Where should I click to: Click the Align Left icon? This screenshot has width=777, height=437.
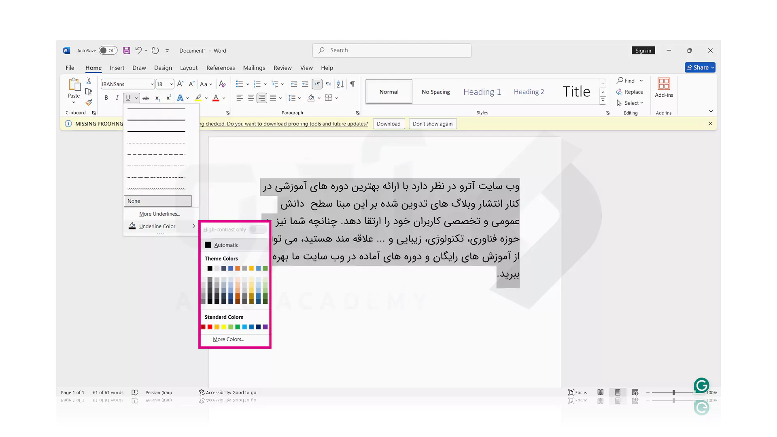point(240,98)
